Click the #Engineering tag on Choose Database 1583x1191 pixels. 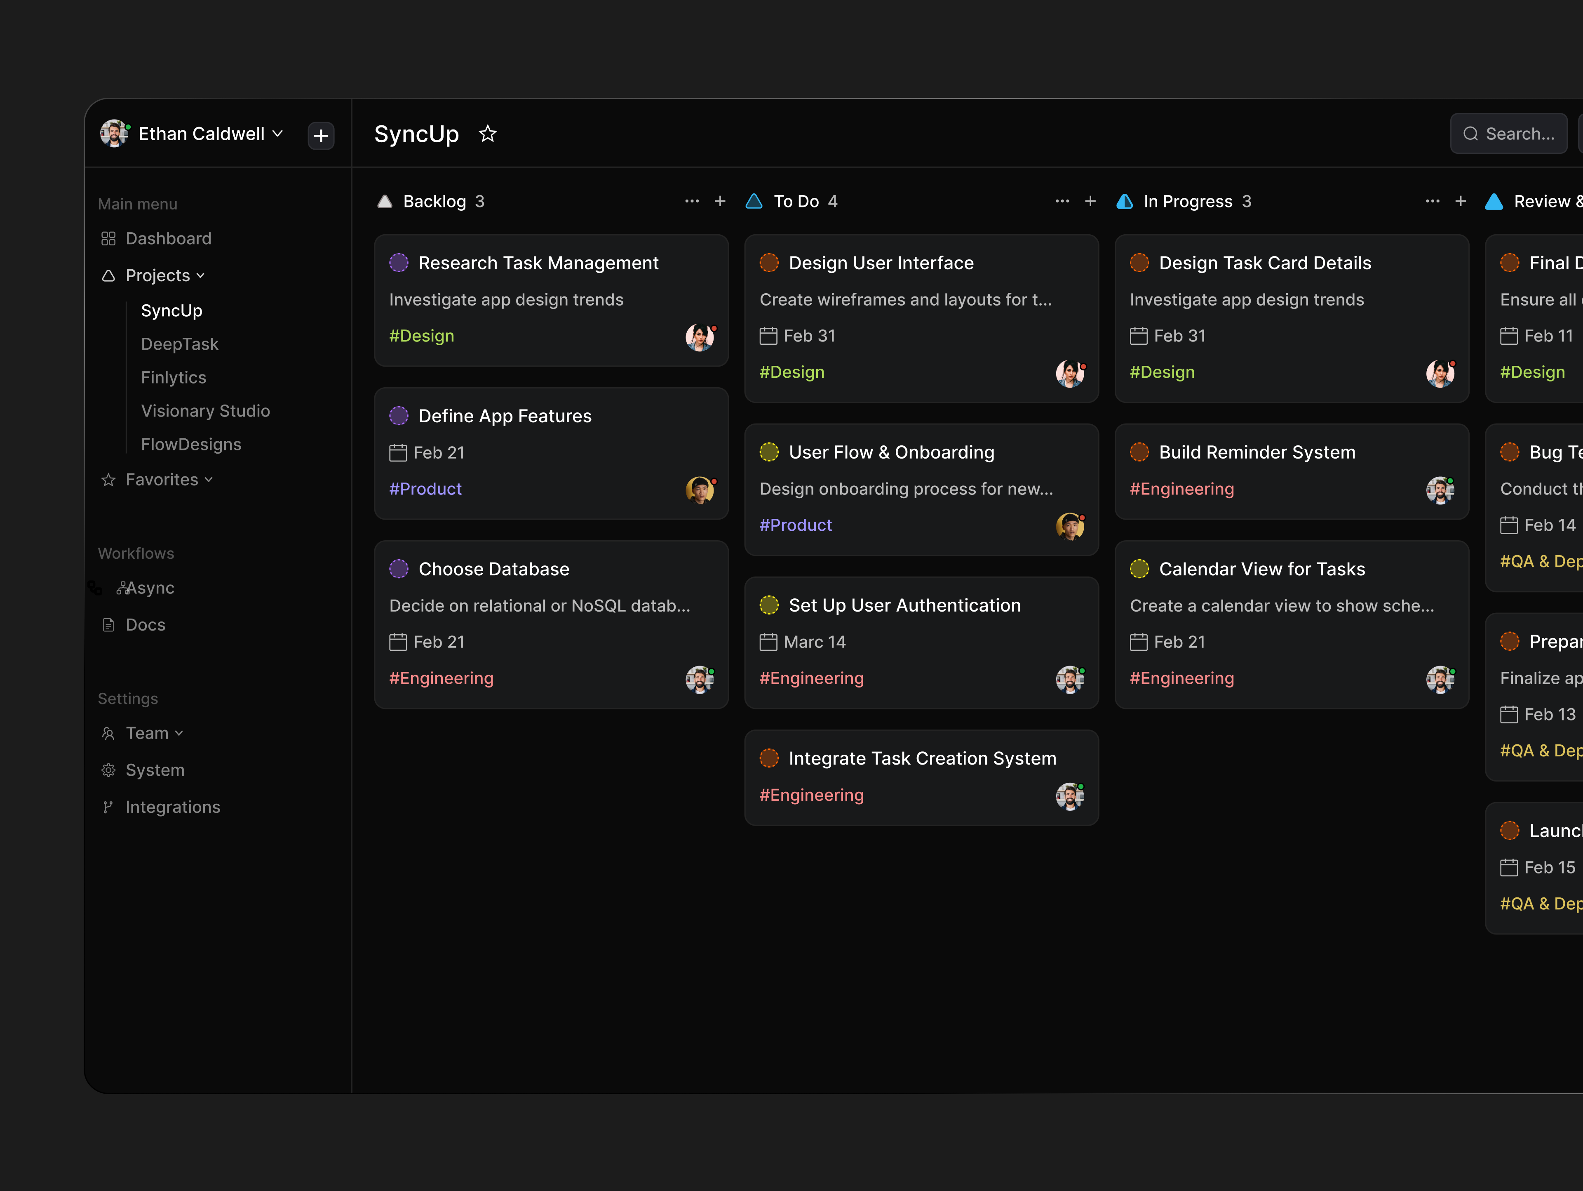[441, 678]
